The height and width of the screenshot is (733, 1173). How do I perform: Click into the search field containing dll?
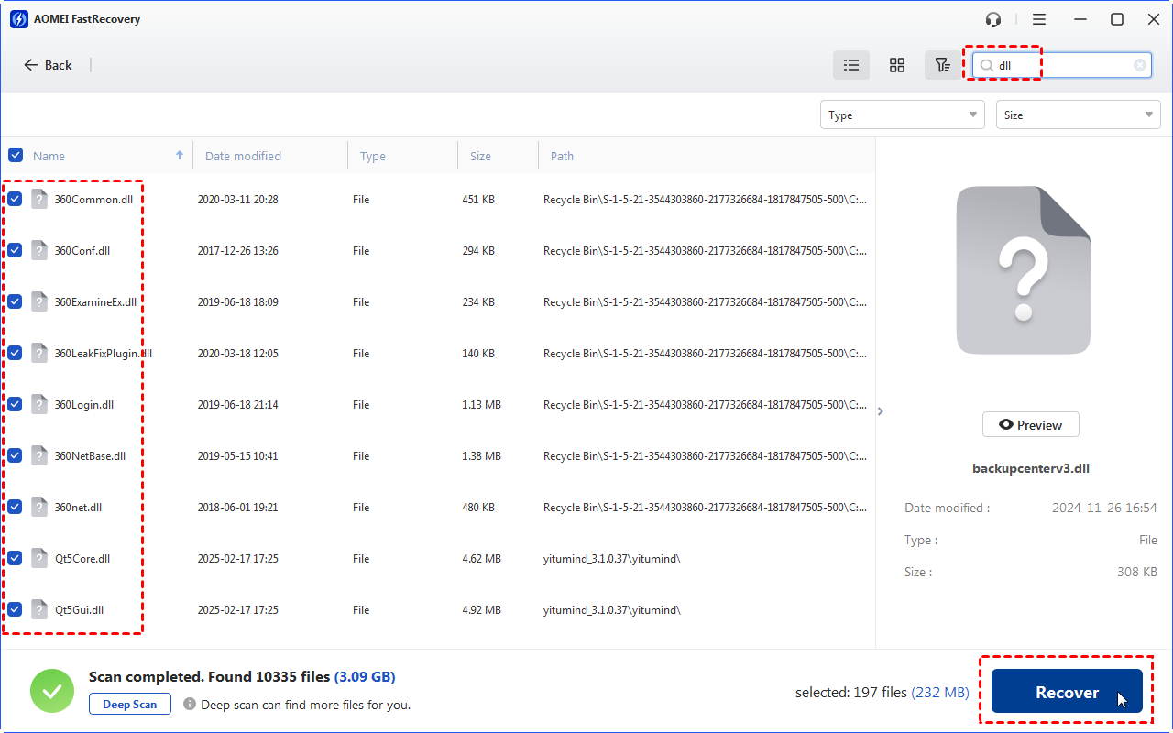1062,65
